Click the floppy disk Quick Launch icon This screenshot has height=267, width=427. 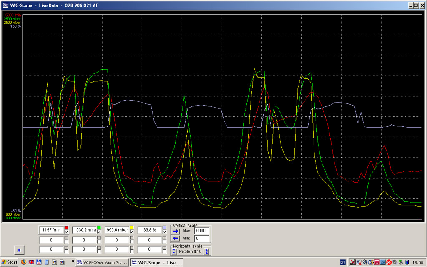39,262
